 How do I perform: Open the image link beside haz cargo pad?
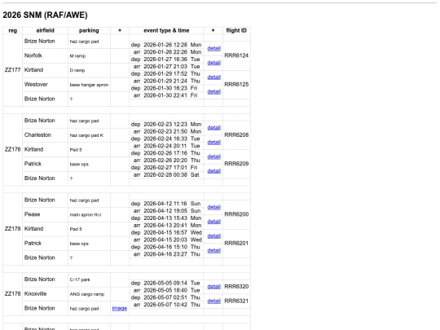click(120, 308)
